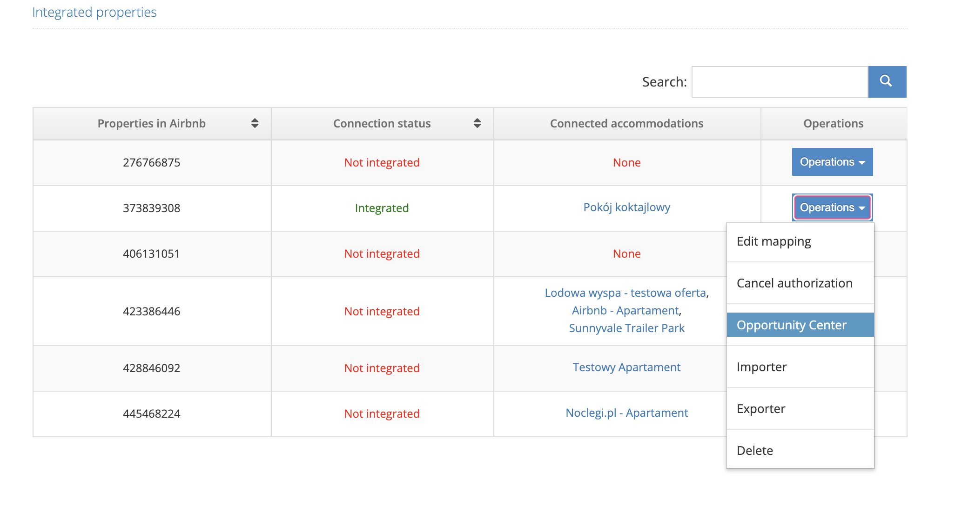Select Edit mapping from the menu
Screen dimensions: 955x507
[x=773, y=241]
